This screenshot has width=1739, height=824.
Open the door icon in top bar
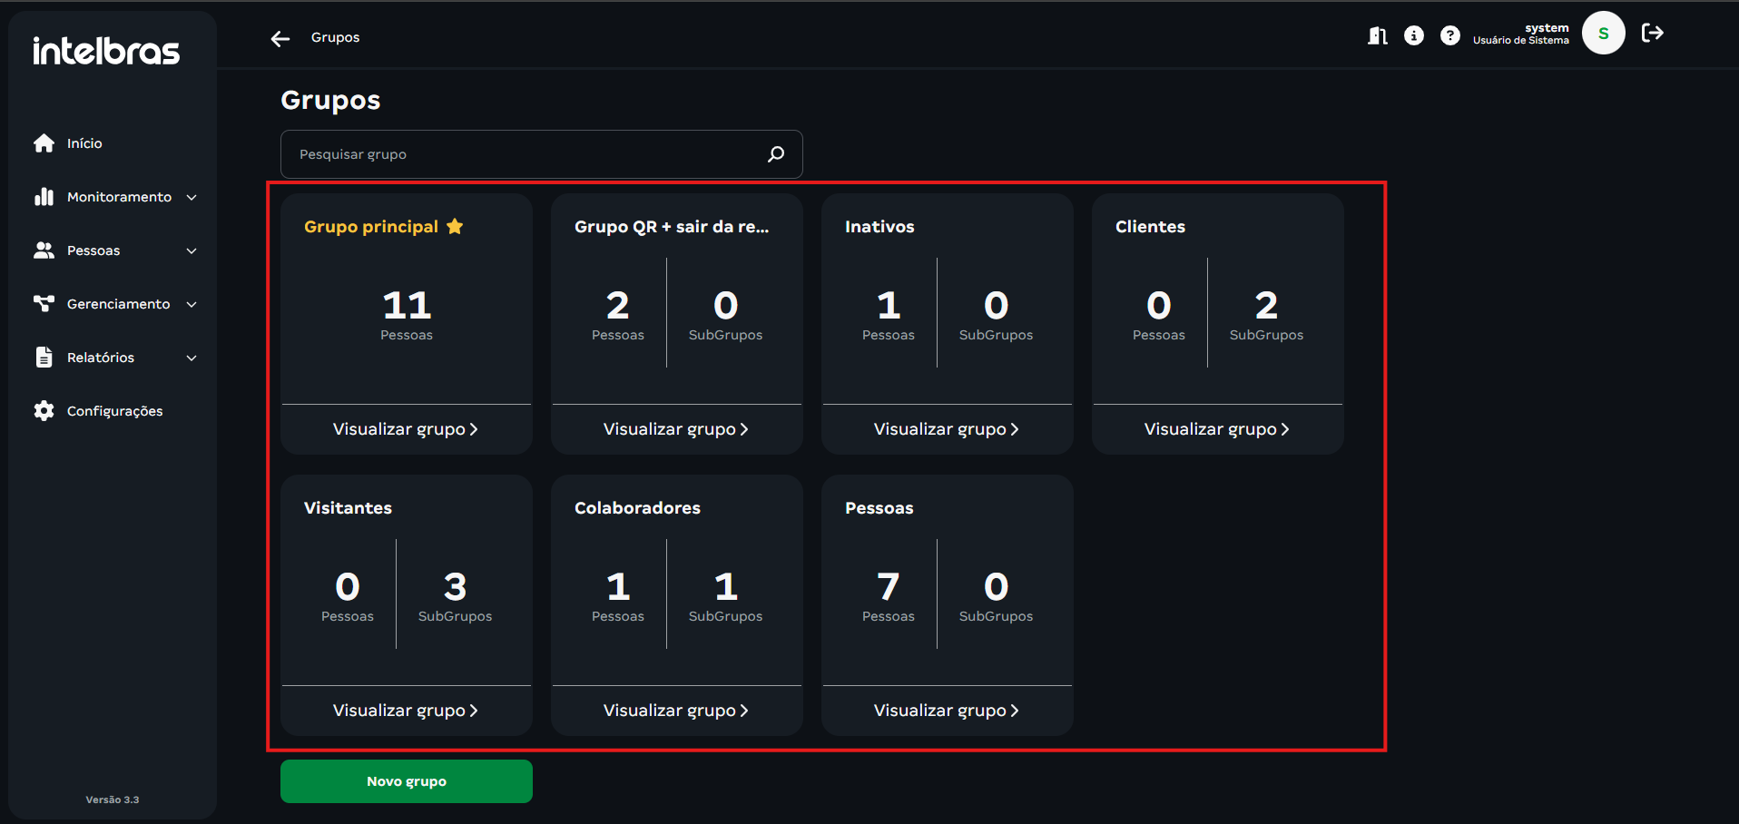[x=1377, y=35]
